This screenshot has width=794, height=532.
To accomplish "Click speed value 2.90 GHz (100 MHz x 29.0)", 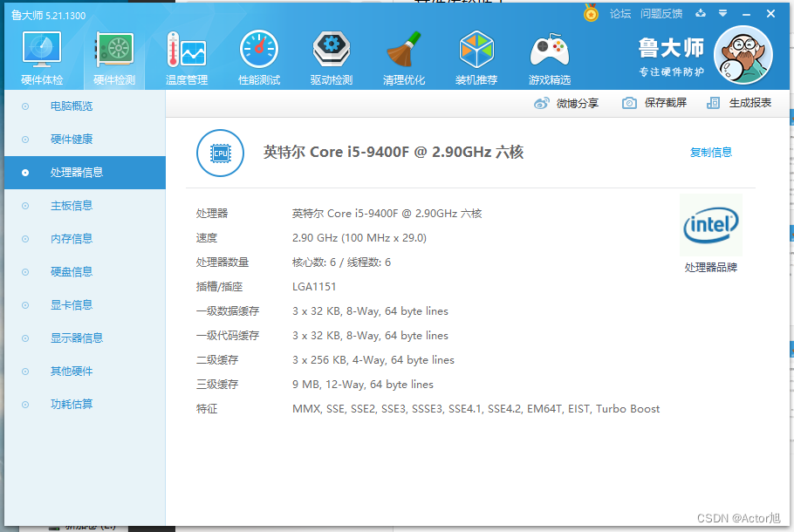I will (359, 238).
